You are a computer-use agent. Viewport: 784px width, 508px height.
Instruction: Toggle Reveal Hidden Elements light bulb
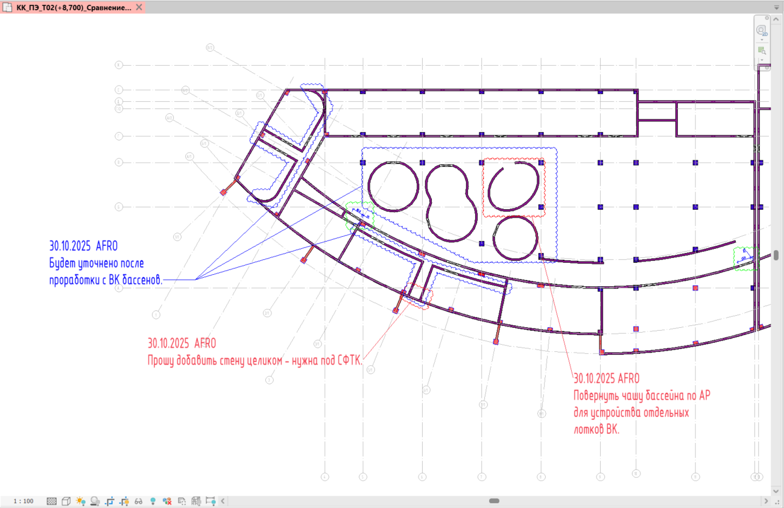(x=153, y=501)
